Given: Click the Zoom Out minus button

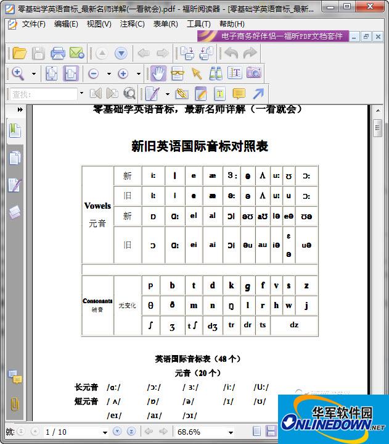Looking at the screenshot, I should coord(93,74).
